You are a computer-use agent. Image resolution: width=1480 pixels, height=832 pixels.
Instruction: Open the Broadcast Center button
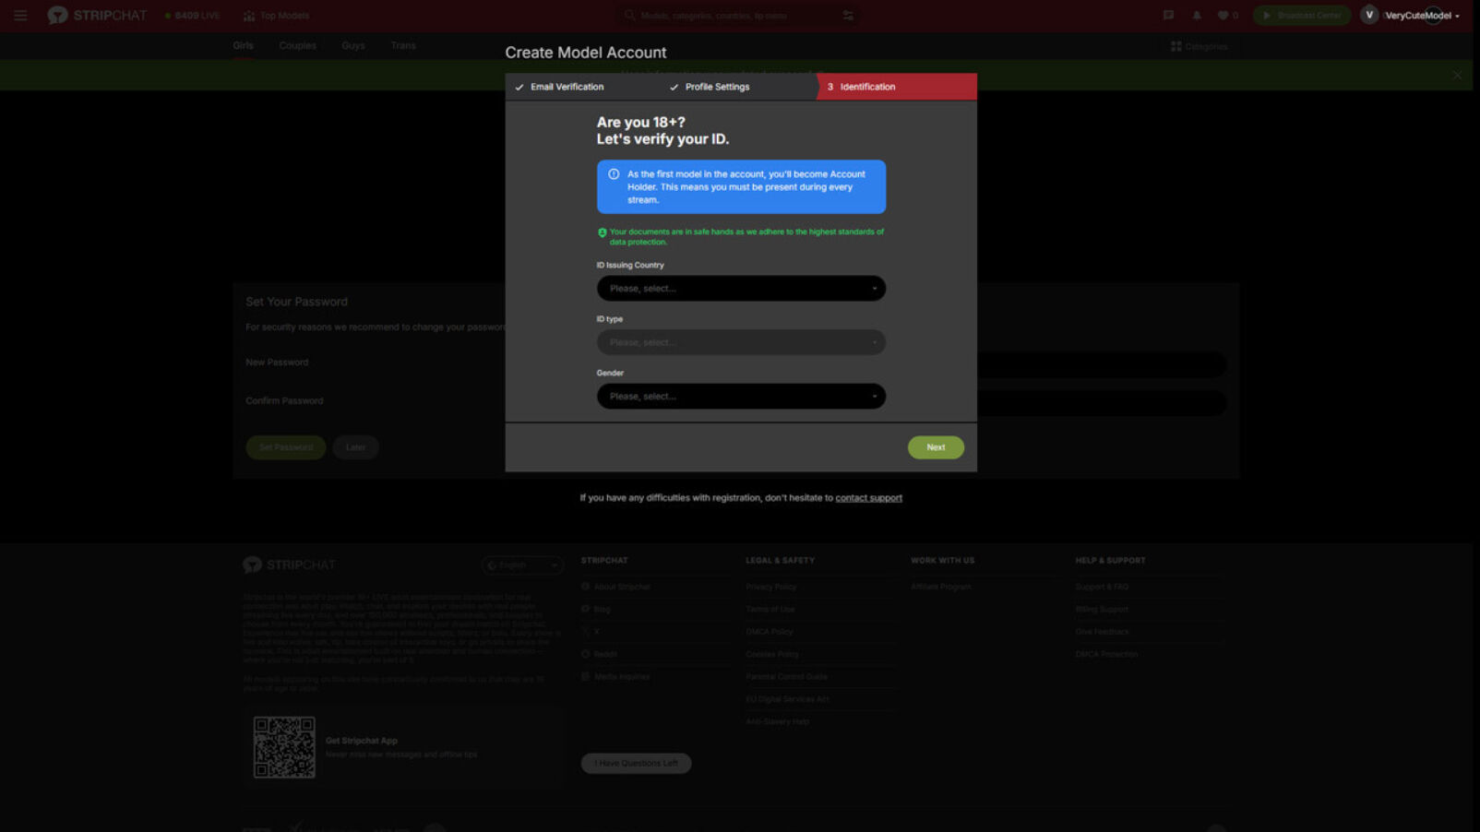point(1302,16)
